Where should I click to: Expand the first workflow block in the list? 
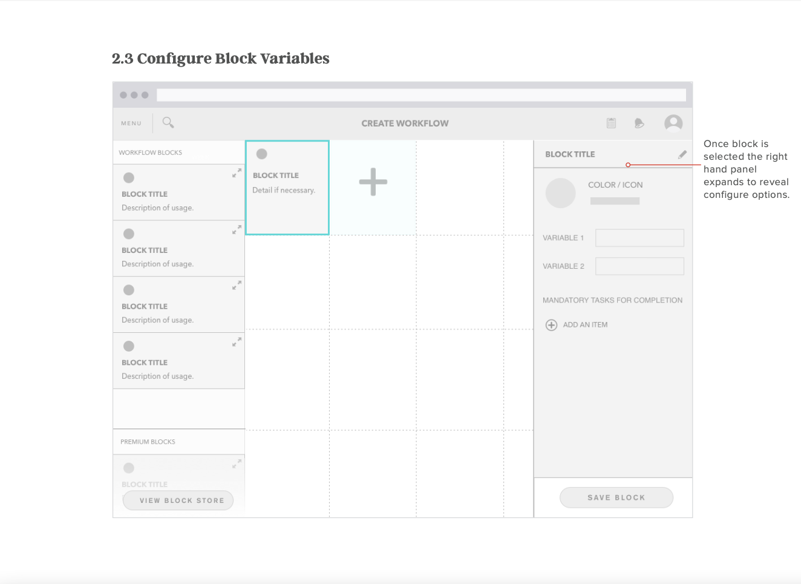[x=237, y=173]
